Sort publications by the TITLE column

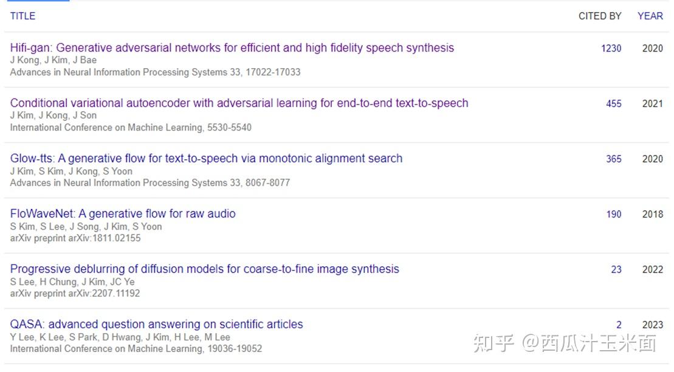(22, 16)
